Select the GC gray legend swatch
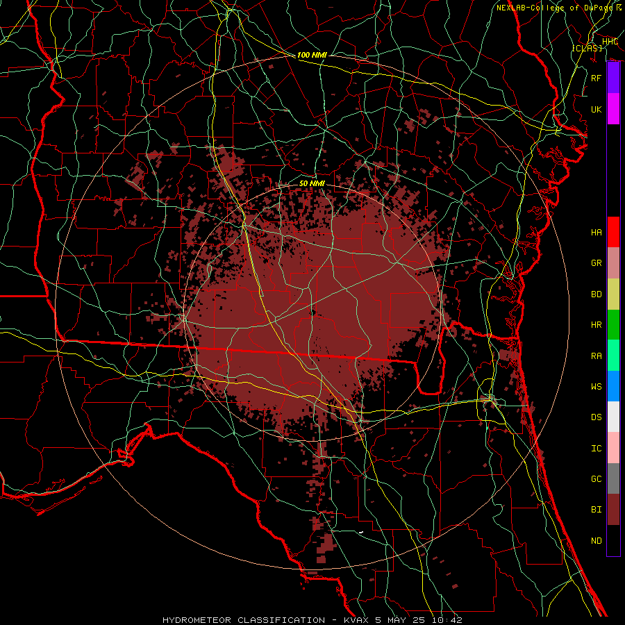 coord(613,478)
